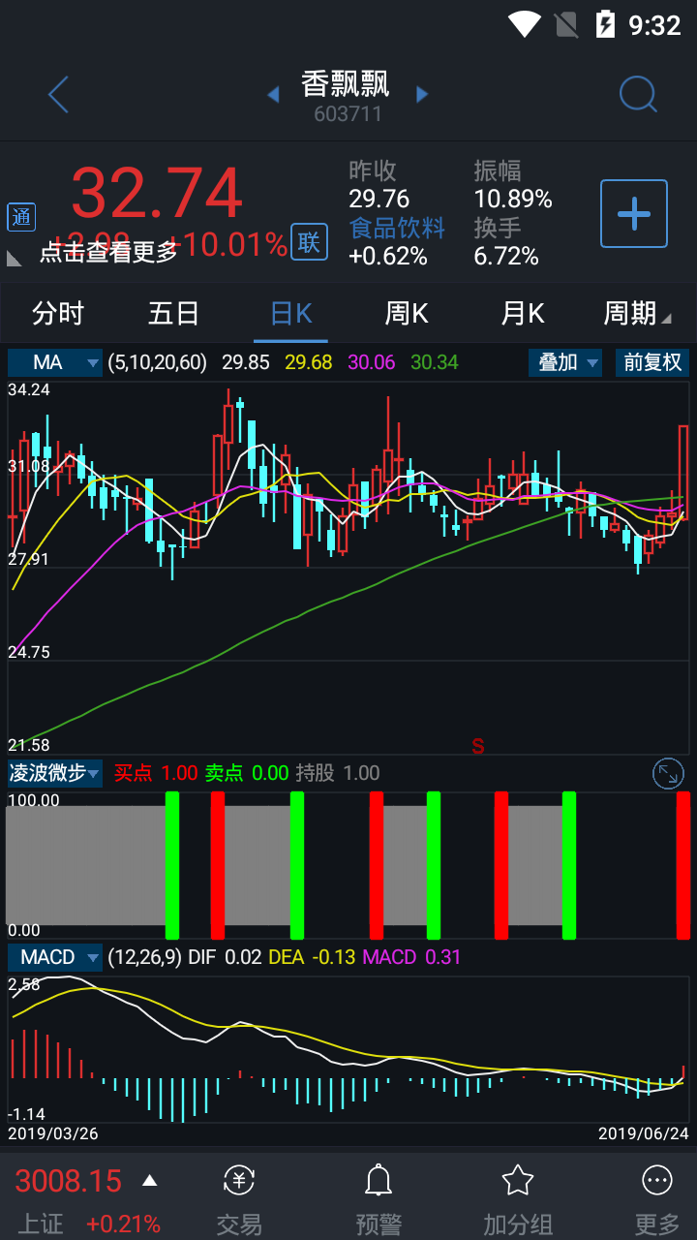The image size is (697, 1240).
Task: Open the 凌波微步 indicator dropdown
Action: pos(55,773)
